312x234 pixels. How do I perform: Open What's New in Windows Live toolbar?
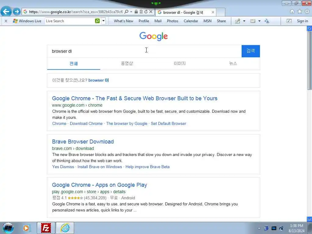[x=124, y=21]
